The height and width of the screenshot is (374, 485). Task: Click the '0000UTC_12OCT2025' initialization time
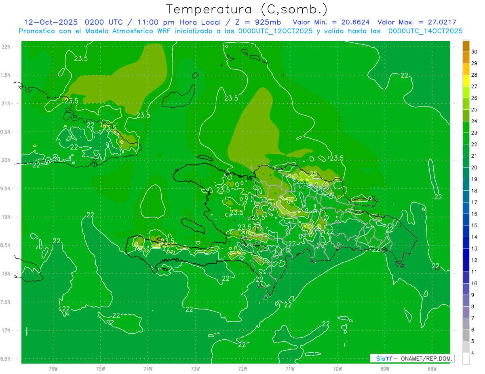(x=275, y=31)
